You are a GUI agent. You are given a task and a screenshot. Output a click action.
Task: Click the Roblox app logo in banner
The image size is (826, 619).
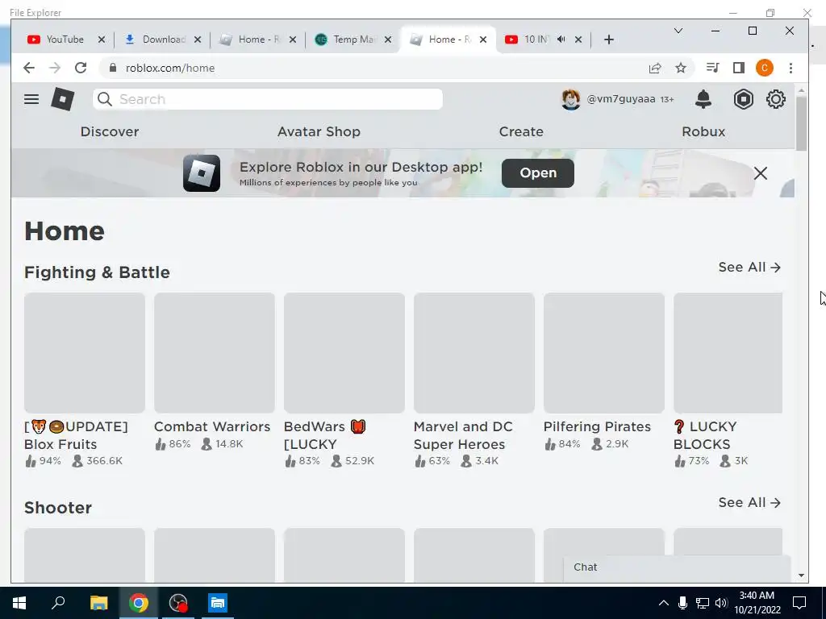point(202,173)
